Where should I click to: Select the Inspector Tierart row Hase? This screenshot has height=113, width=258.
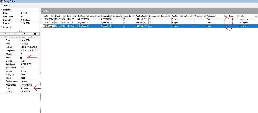20,78
